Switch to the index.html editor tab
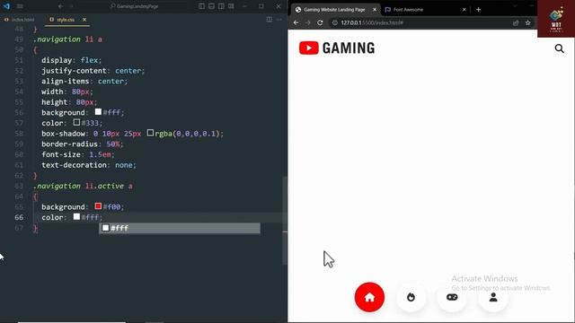Image resolution: width=575 pixels, height=323 pixels. tap(20, 20)
